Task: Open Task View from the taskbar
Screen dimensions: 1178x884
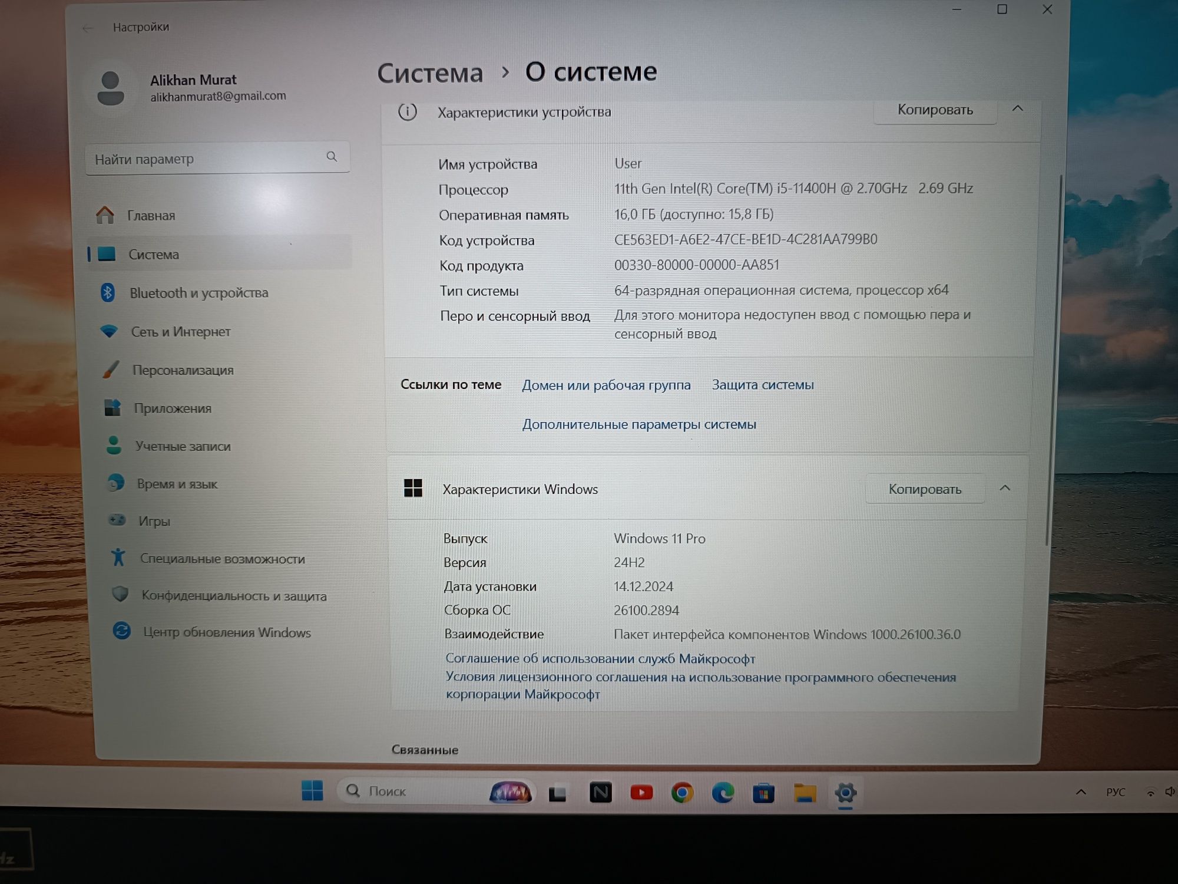Action: click(557, 793)
